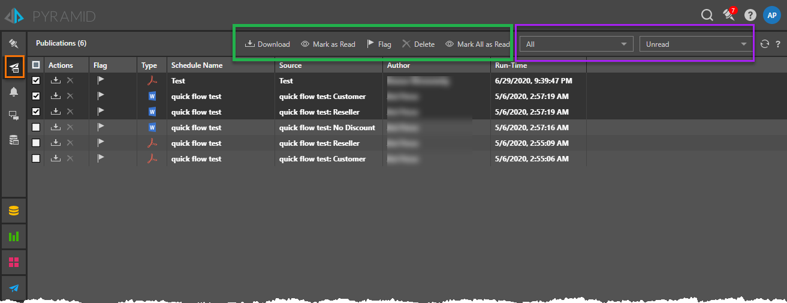Viewport: 787px width, 303px height.
Task: Open the green bar chart Discover module
Action: 14,236
